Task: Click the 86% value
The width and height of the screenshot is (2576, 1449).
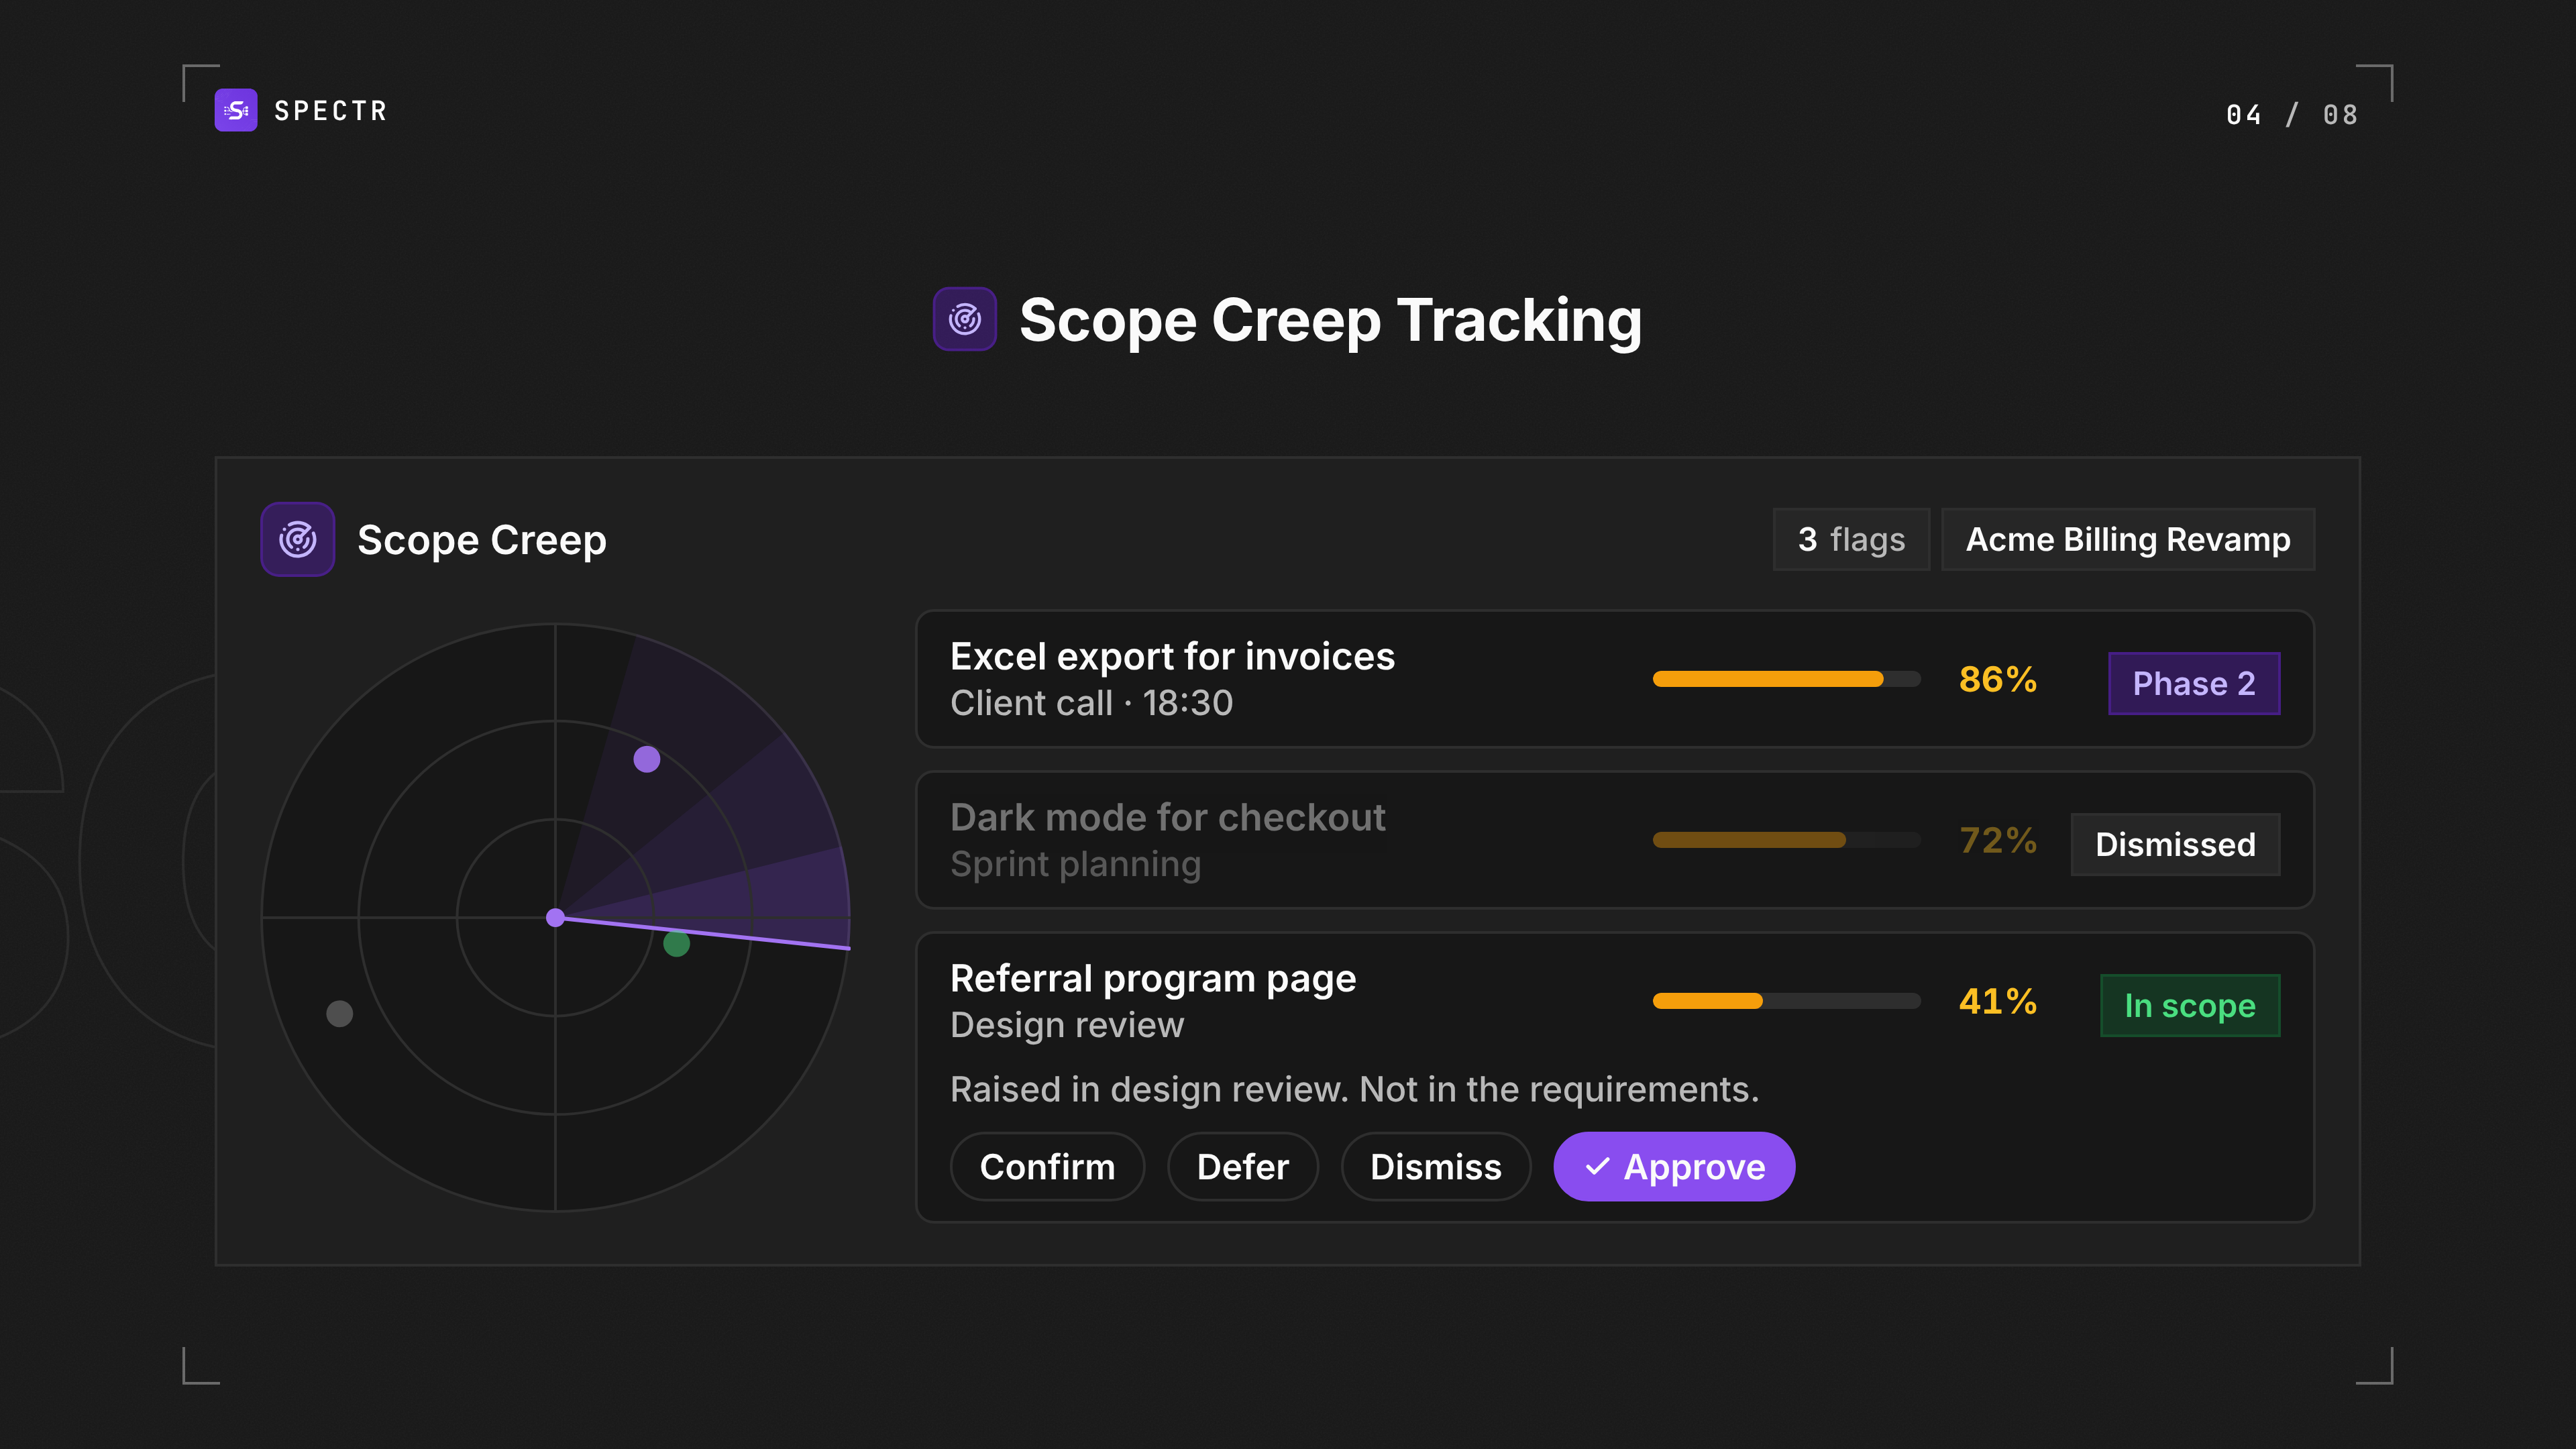Action: pos(1997,679)
